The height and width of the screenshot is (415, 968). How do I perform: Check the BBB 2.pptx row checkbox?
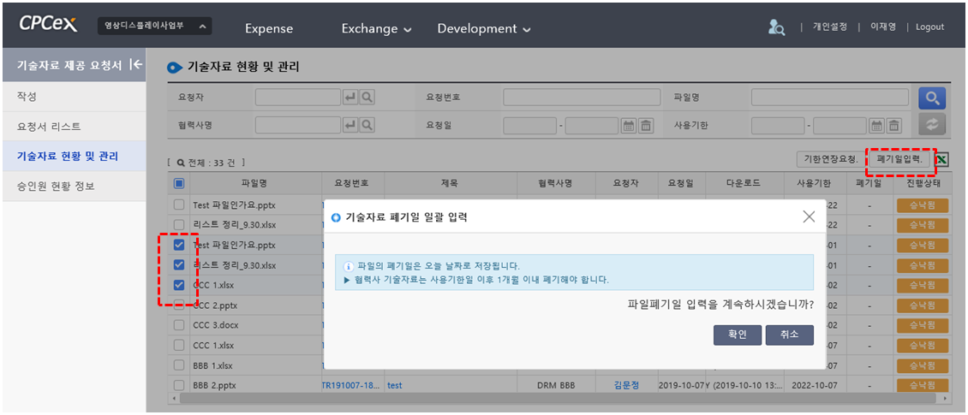(179, 386)
